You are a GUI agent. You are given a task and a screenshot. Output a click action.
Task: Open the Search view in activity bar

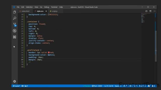(15, 18)
